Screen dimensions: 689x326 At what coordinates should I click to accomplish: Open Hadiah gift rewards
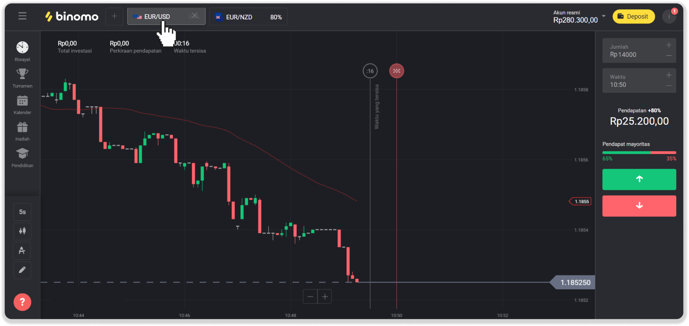tap(22, 131)
